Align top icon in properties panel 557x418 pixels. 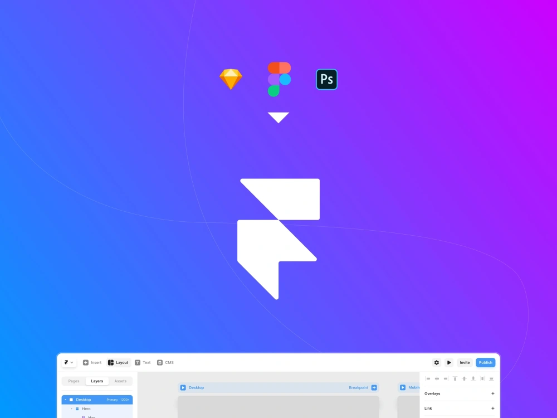coord(455,378)
